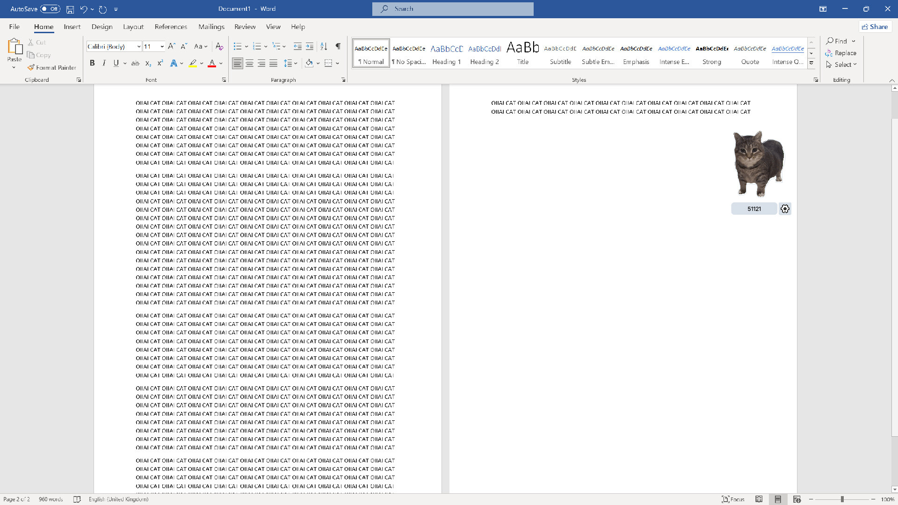Toggle italic formatting

104,63
